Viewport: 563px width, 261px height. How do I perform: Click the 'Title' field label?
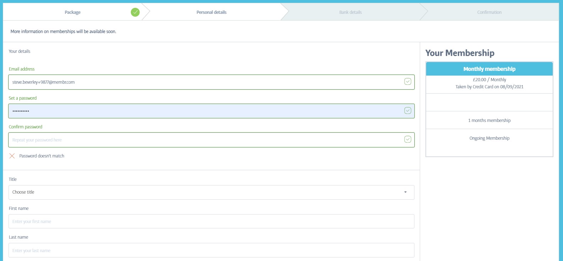point(13,179)
